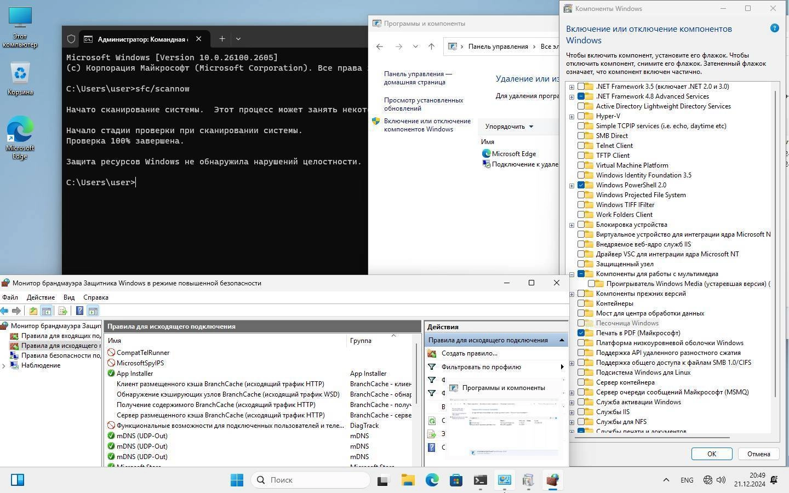Select the Администратор: Командная строка tab

pyautogui.click(x=143, y=39)
